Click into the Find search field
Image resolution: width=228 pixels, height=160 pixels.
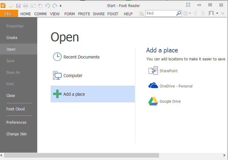pos(161,13)
